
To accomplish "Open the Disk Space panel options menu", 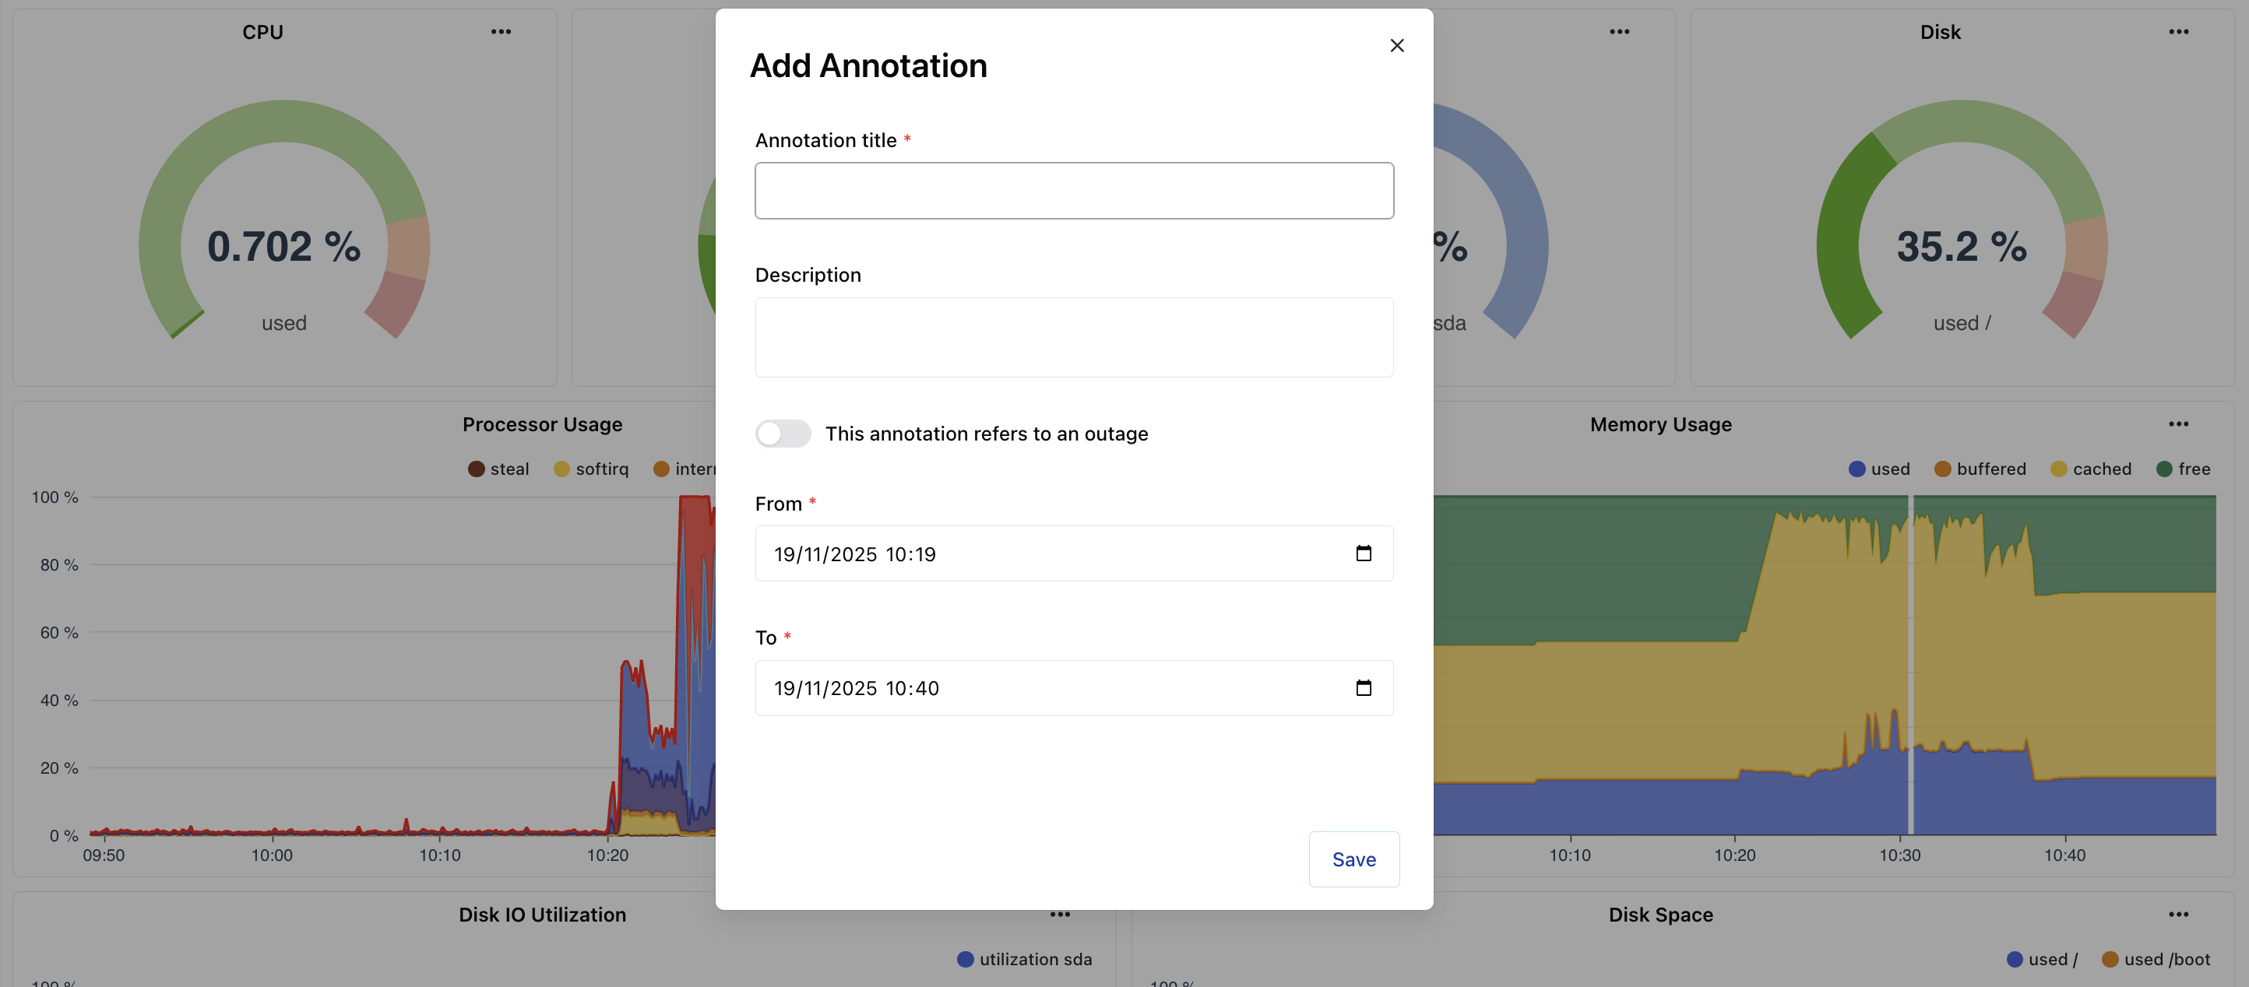I will (2178, 914).
